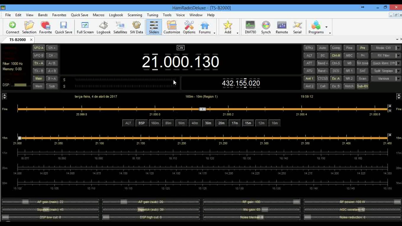Screen dimensions: 402x226
Task: Click the Favorite heart icon
Action: (x=45, y=27)
